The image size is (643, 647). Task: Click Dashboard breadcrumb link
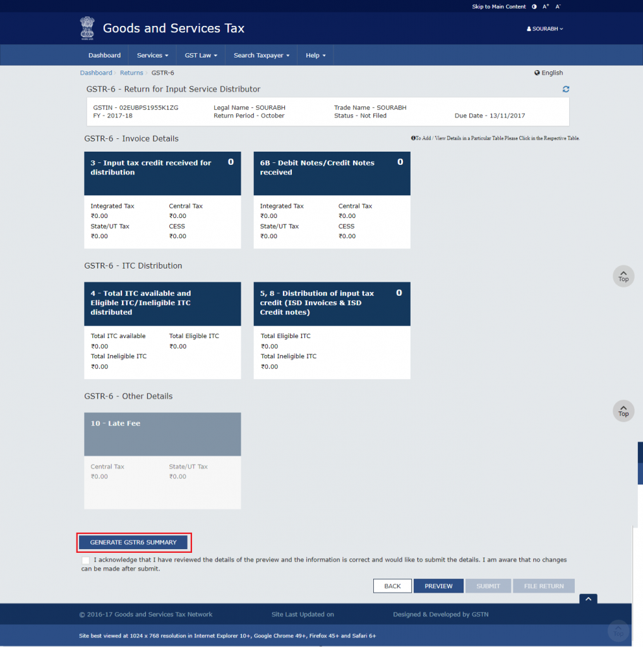tap(96, 73)
